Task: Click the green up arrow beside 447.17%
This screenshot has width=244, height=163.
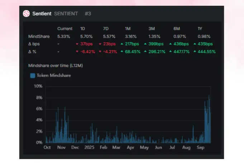Action: click(171, 51)
